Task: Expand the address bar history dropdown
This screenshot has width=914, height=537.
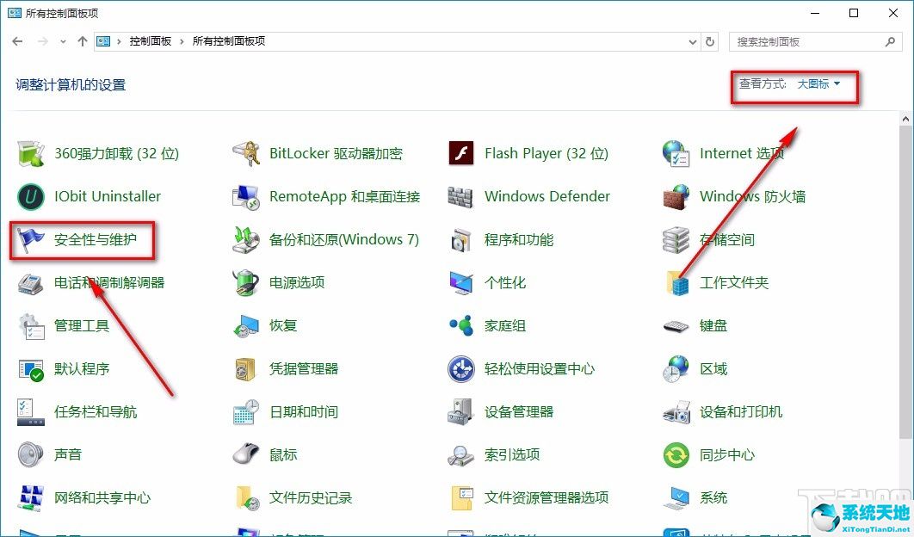Action: tap(691, 40)
